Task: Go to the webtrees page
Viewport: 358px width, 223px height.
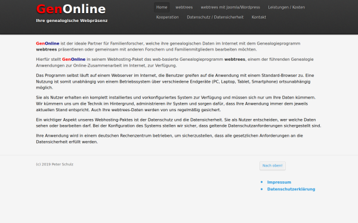Action: [184, 7]
